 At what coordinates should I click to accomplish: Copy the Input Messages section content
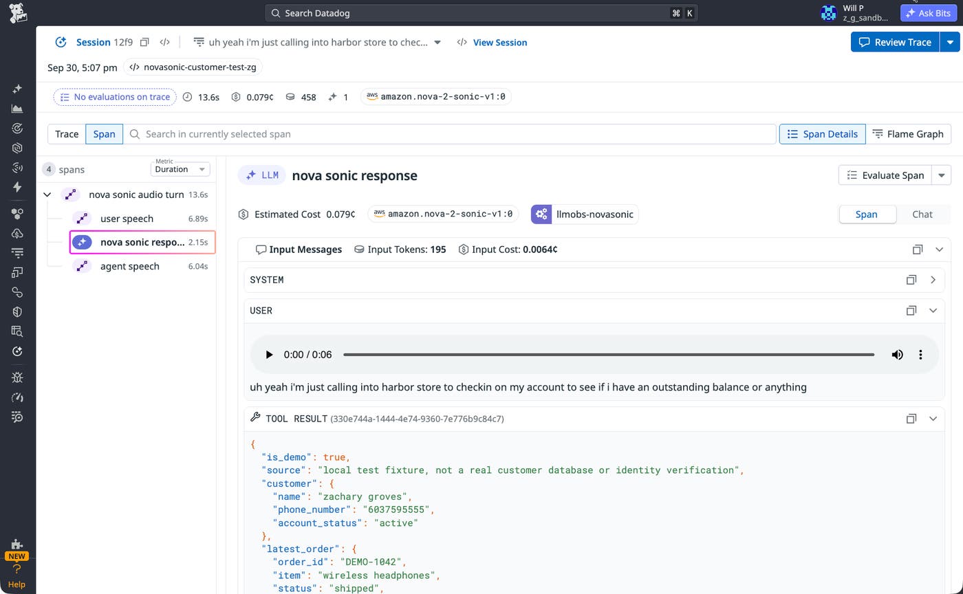pyautogui.click(x=917, y=250)
